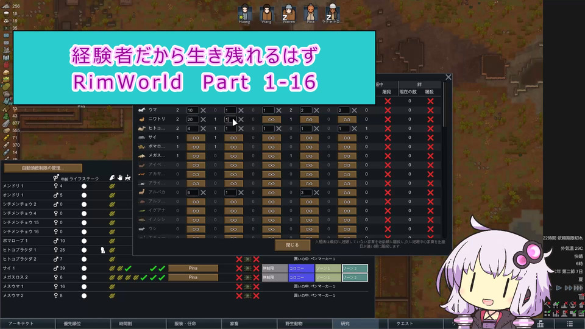The width and height of the screenshot is (585, 329).
Task: Toggle hammer overlay setting with red X
Action: [x=548, y=305]
